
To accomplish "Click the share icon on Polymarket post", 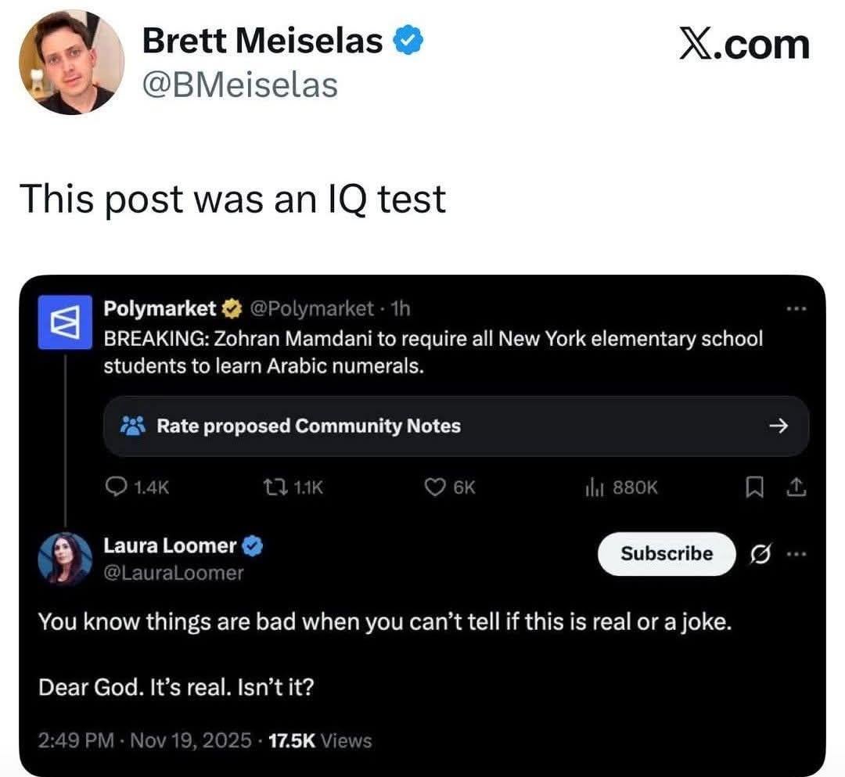I will (x=795, y=487).
